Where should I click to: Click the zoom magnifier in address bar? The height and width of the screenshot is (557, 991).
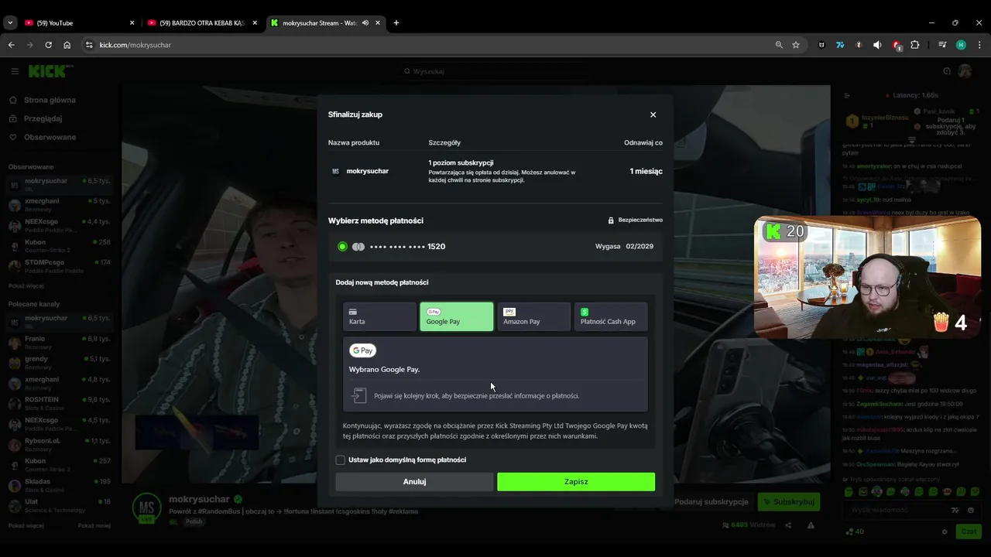[780, 45]
